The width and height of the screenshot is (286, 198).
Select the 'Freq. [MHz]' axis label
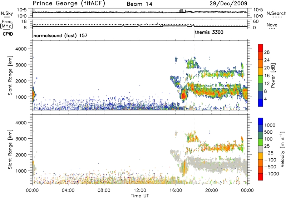6,24
